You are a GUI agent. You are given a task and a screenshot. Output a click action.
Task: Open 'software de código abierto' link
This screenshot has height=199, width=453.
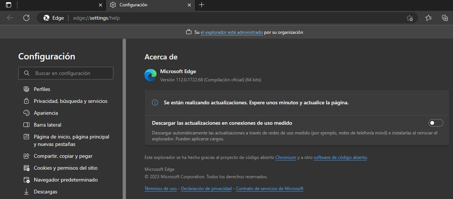pos(340,157)
